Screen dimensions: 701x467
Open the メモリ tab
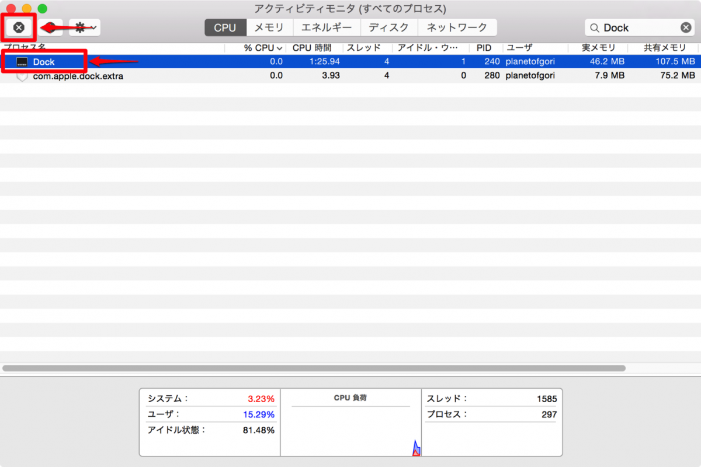269,27
